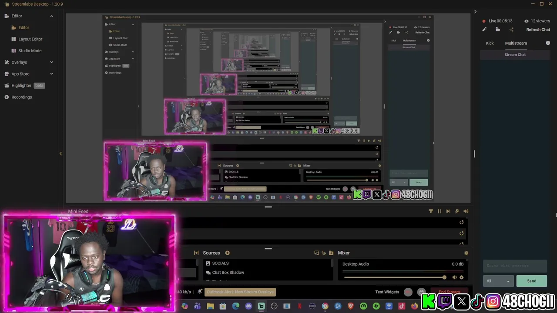Open Outbreak Alert: New Stream Overlays banner

240,292
